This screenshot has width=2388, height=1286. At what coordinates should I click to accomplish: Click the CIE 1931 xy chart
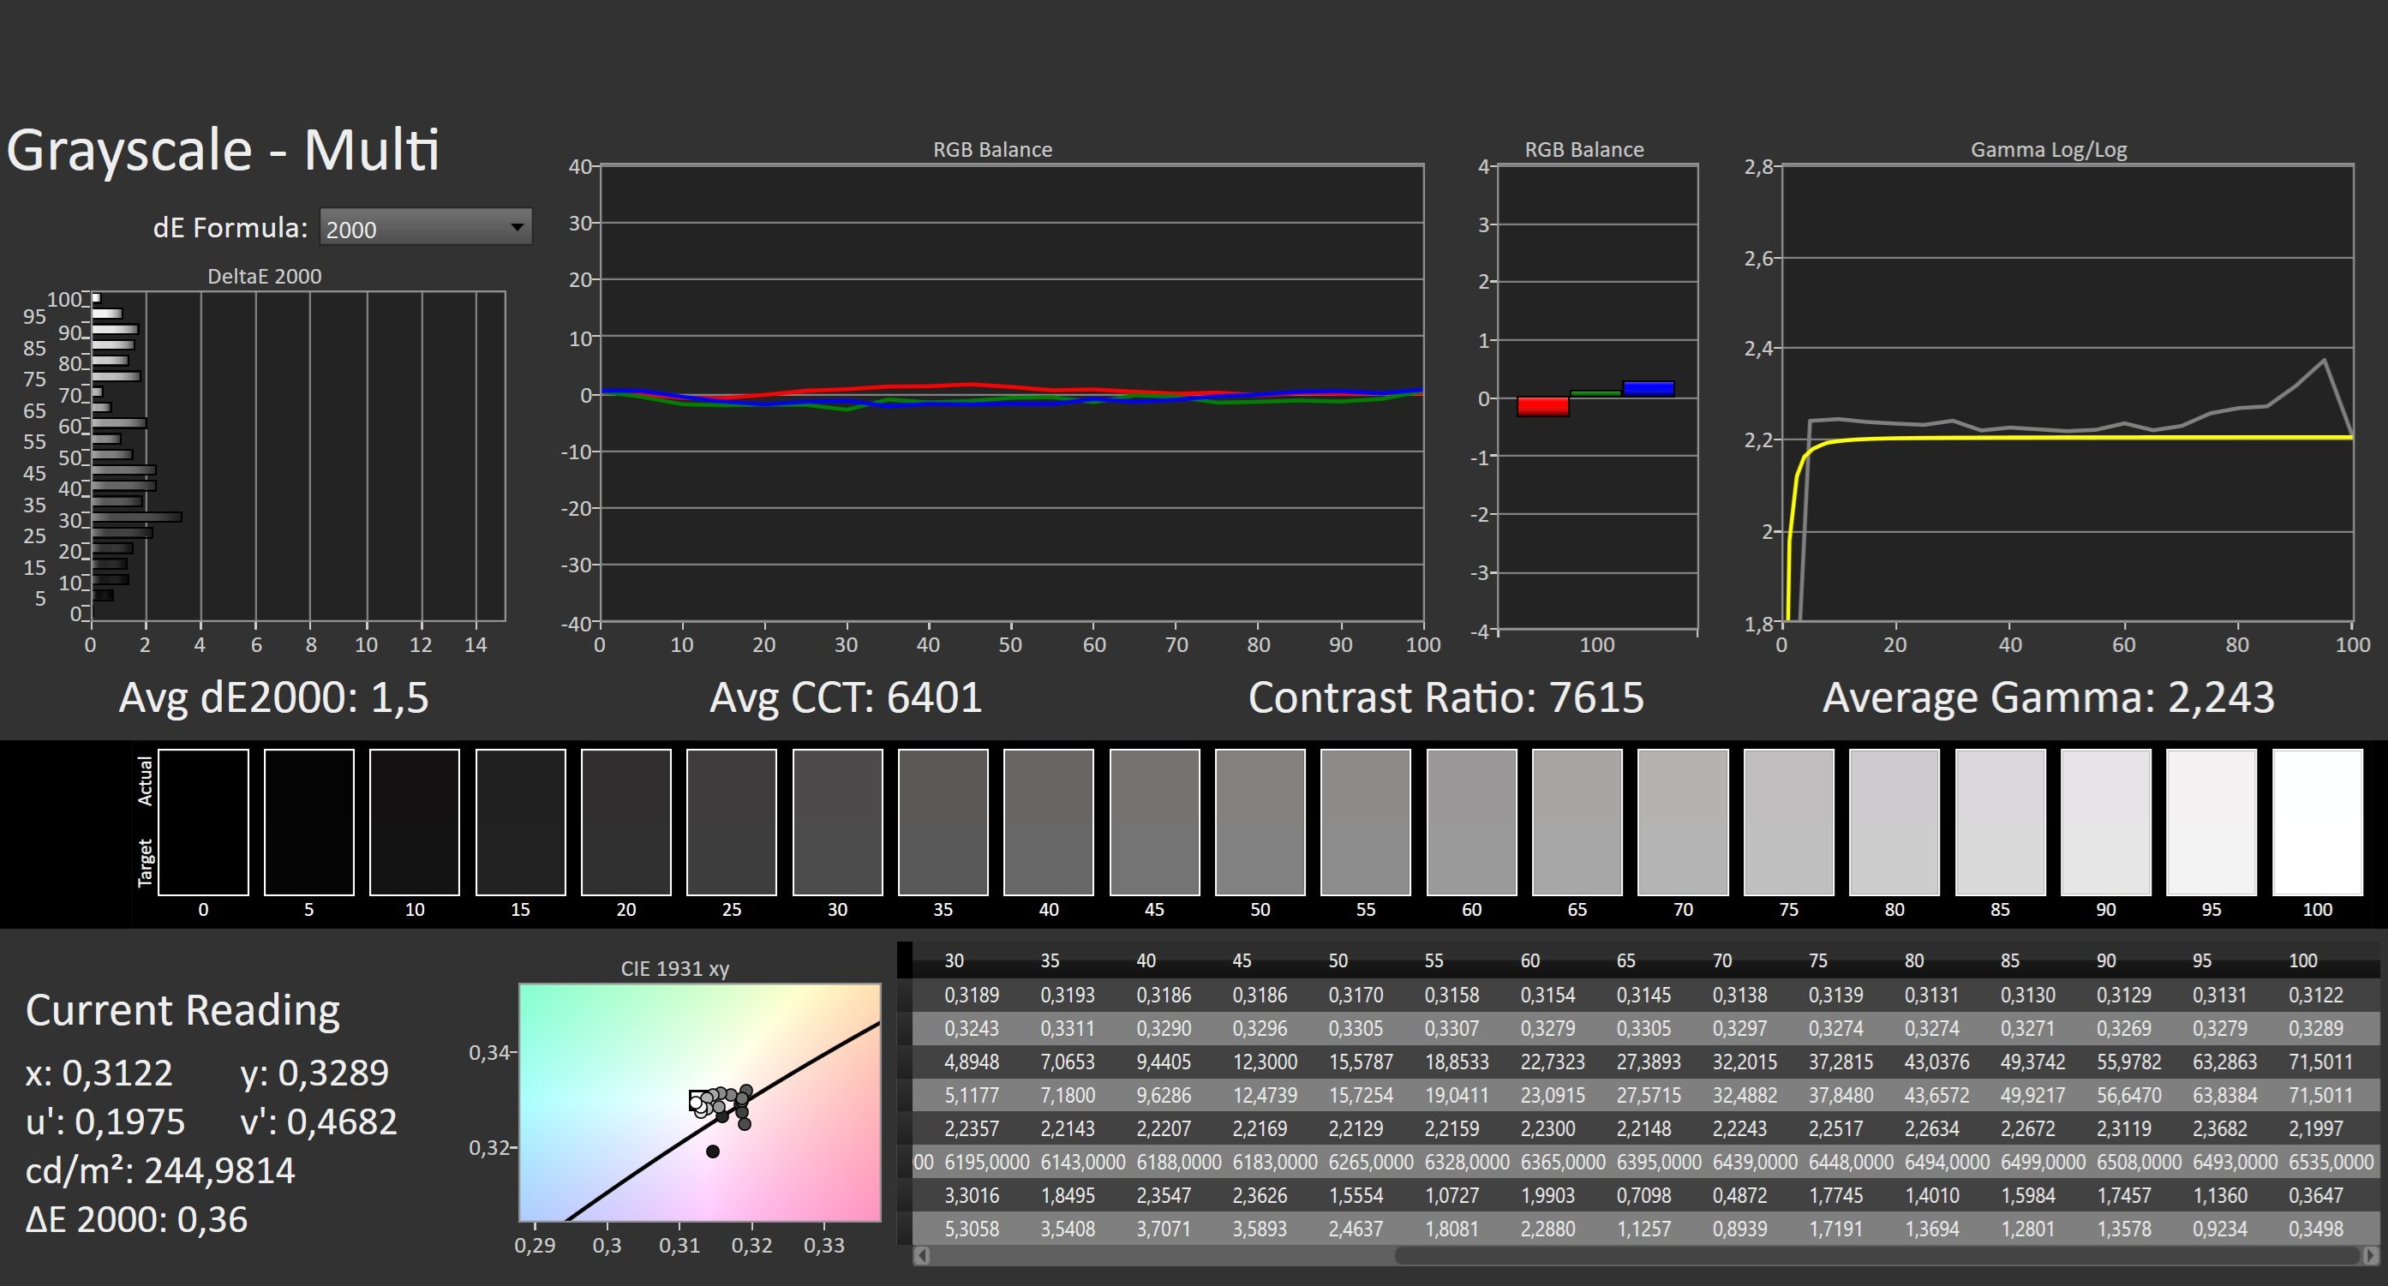pos(699,1102)
